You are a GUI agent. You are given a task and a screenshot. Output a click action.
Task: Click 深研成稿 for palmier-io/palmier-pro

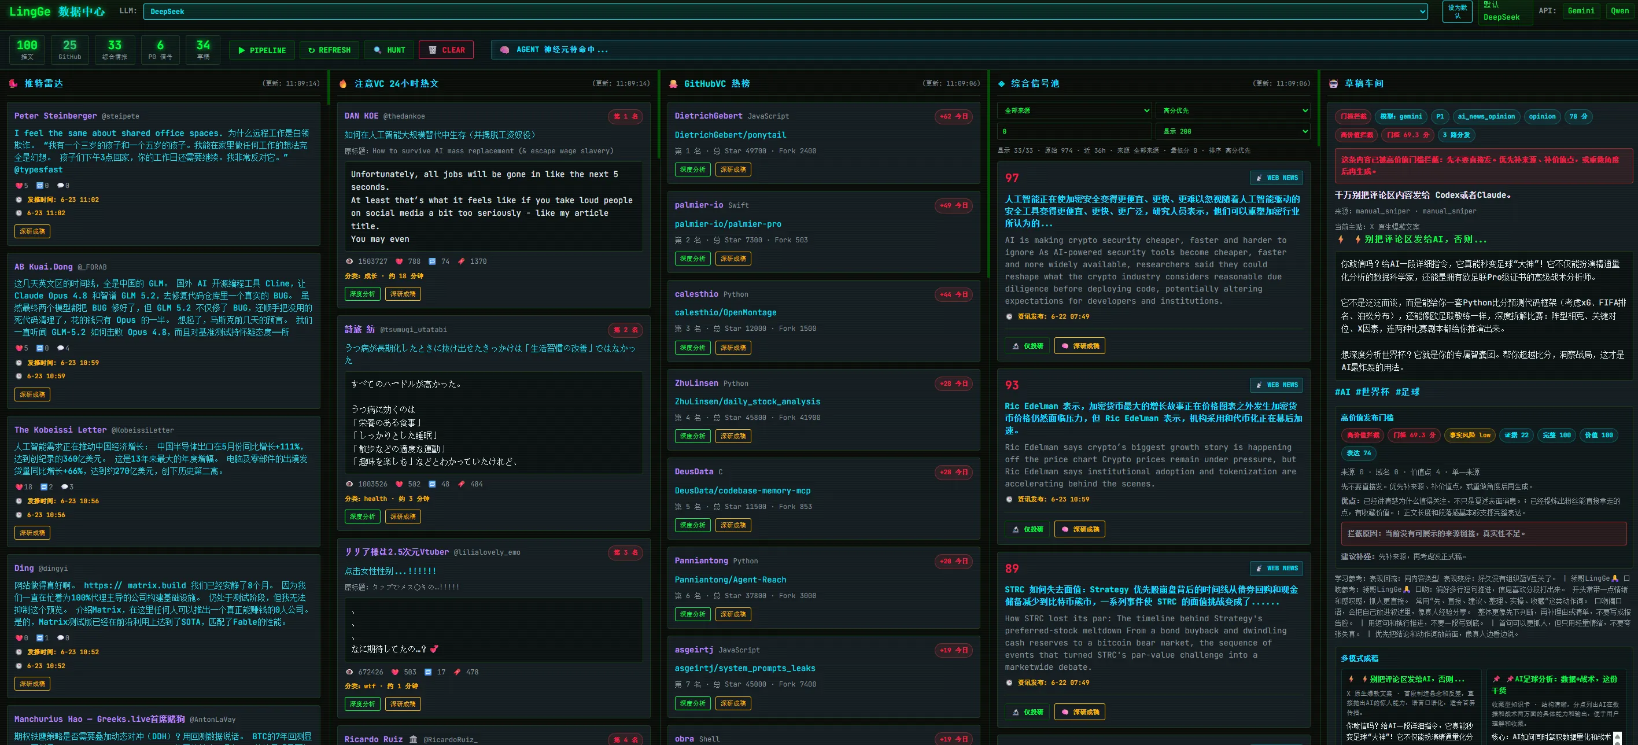pyautogui.click(x=733, y=259)
